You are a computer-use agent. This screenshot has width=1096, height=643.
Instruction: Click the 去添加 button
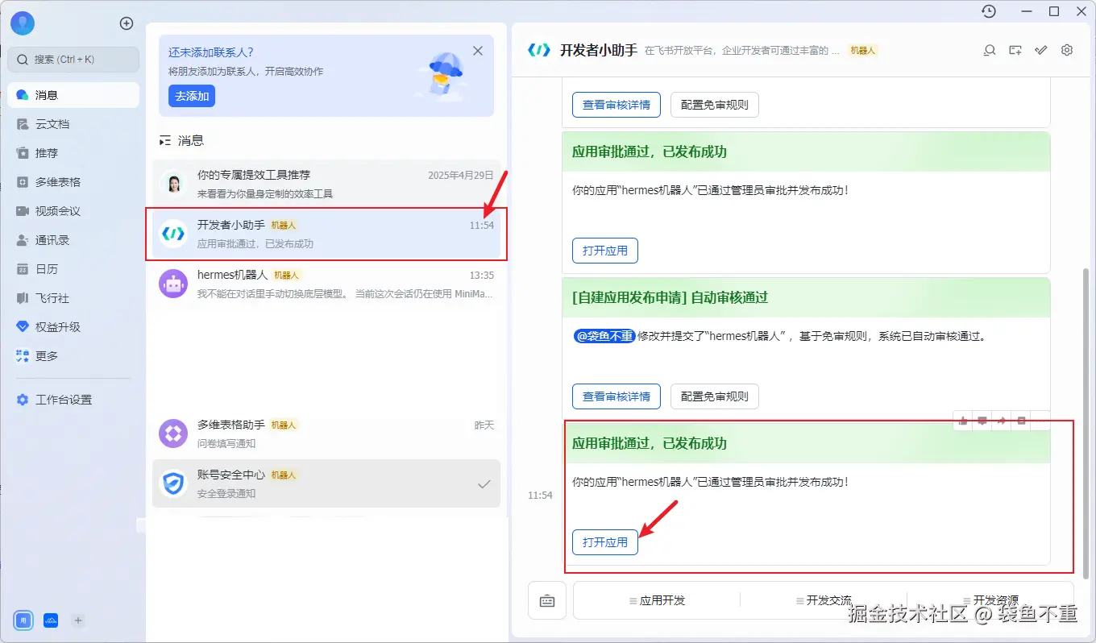point(192,96)
